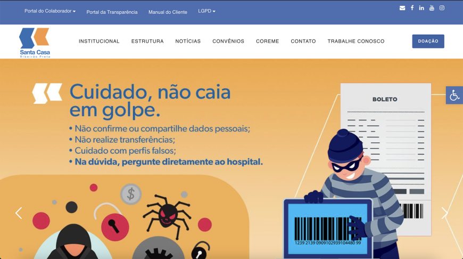Open the Manual do Cliente link
463x259 pixels.
point(168,12)
